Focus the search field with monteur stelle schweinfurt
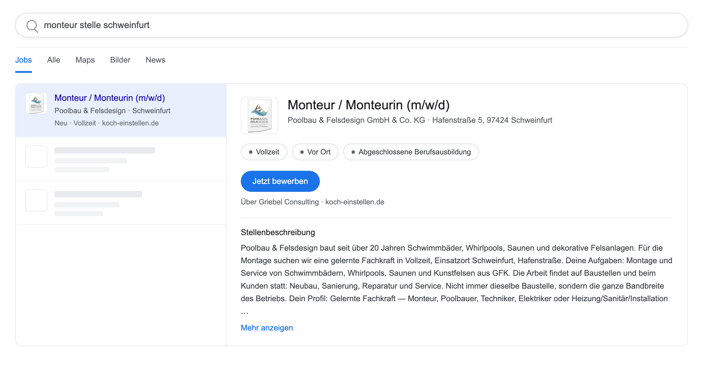The height and width of the screenshot is (386, 703). (x=351, y=25)
